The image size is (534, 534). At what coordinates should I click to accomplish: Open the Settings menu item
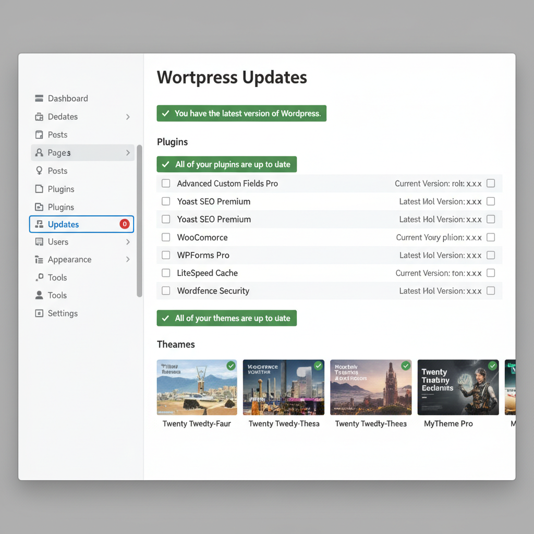(63, 313)
